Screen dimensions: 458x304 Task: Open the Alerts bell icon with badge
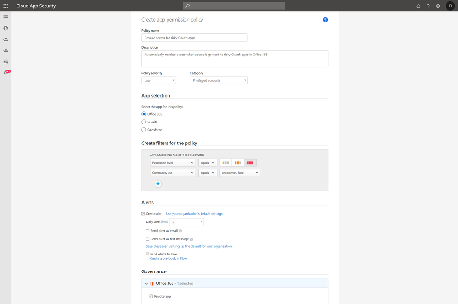point(6,72)
